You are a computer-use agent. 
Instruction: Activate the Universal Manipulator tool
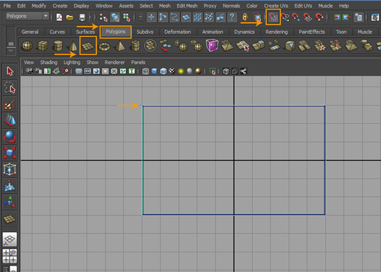[x=10, y=169]
